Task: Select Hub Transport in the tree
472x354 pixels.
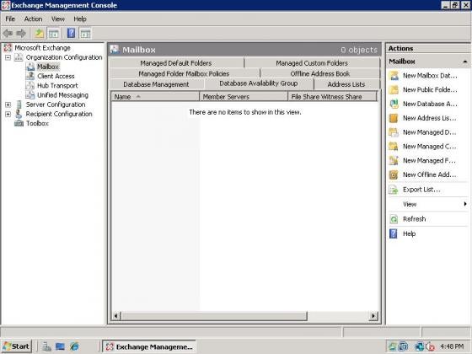Action: click(x=57, y=86)
